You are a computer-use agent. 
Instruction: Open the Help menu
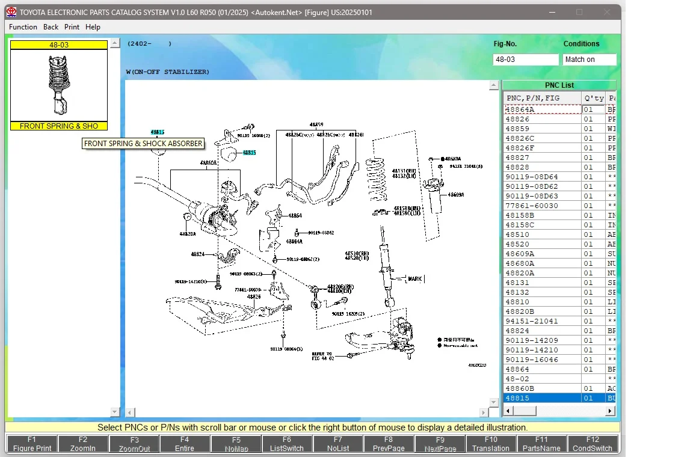click(93, 27)
